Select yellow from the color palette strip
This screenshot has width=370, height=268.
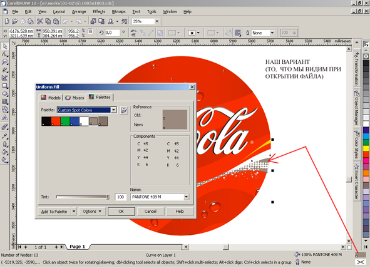[x=366, y=148]
